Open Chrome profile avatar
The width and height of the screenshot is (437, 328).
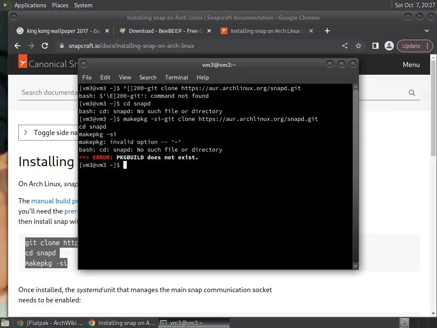coord(389,46)
